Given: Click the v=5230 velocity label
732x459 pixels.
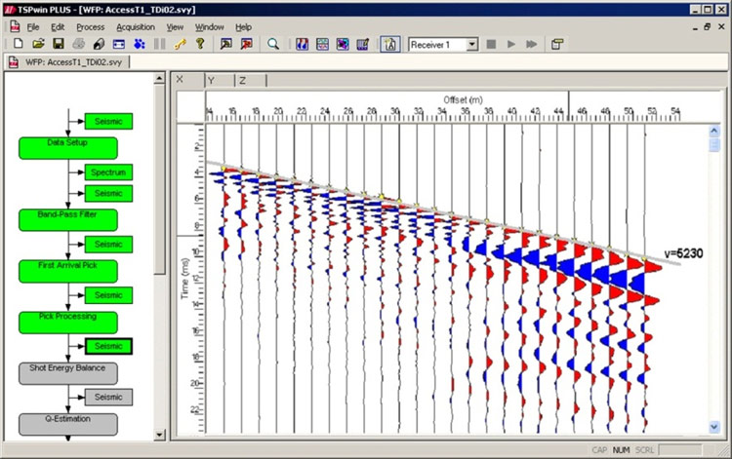Looking at the screenshot, I should pos(684,253).
